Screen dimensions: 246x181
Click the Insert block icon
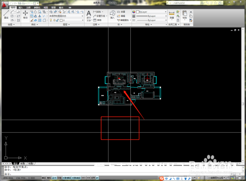click(113, 14)
